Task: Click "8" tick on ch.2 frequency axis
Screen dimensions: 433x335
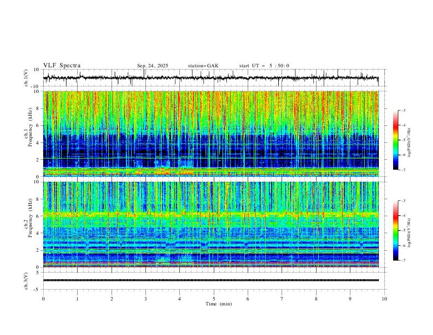Action: 38,199
